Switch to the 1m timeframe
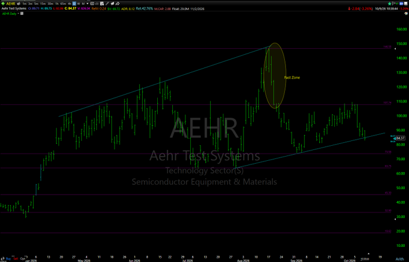The image size is (409, 262). point(25,4)
